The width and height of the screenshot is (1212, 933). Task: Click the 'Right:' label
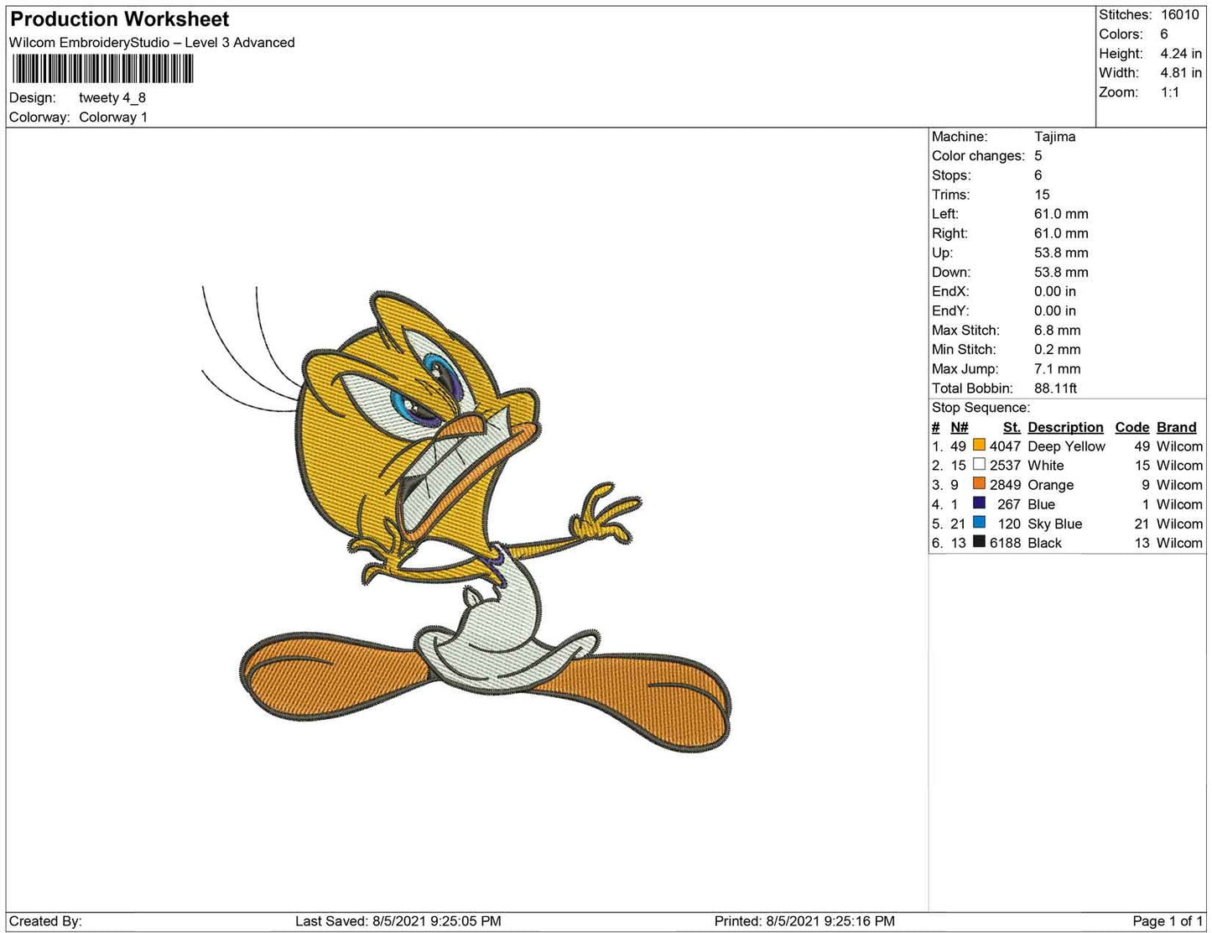coord(949,233)
